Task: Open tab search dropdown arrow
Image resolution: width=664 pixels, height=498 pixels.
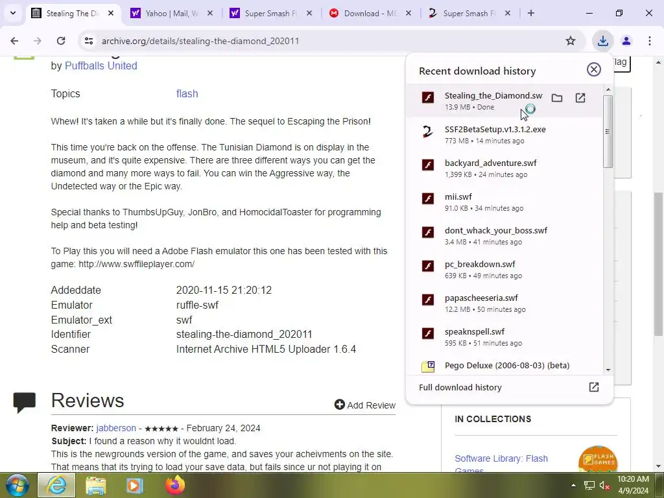Action: click(13, 13)
